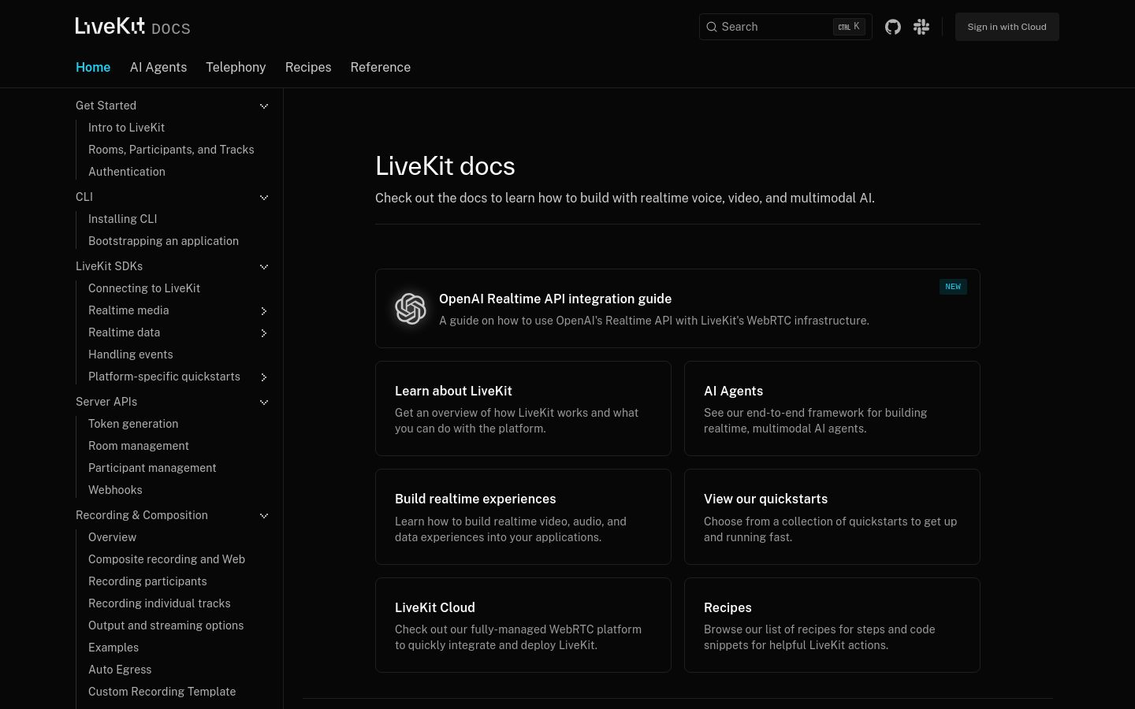
Task: Open Recording participants page
Action: coord(147,581)
